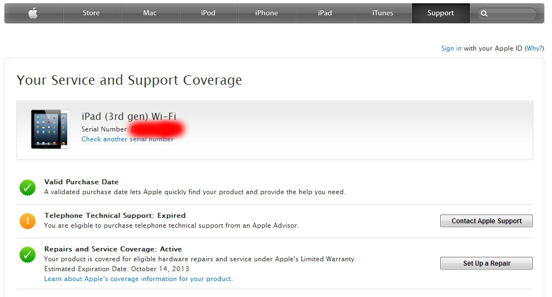Click the Telephone Technical Support: Expired heading
This screenshot has height=297, width=552.
point(115,216)
